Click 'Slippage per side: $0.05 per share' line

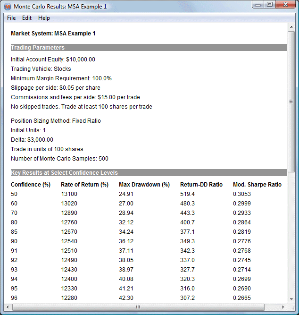point(56,88)
